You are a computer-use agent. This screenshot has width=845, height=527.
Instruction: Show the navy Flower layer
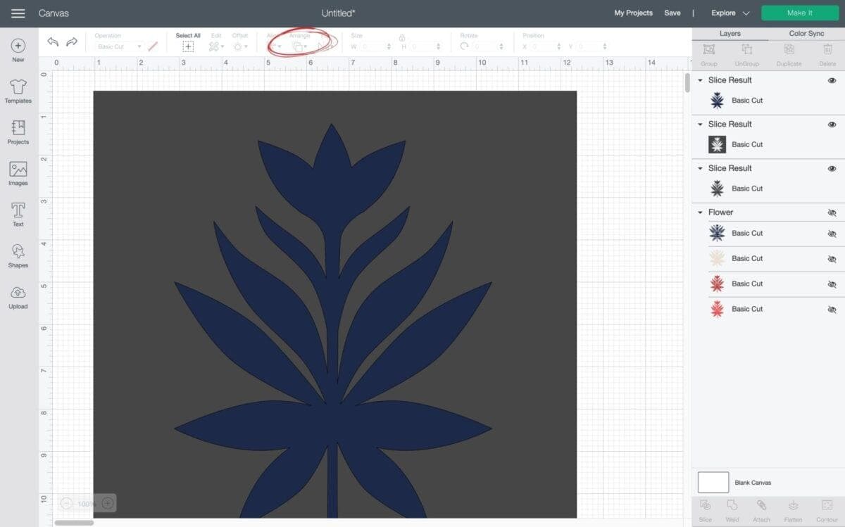pos(832,234)
